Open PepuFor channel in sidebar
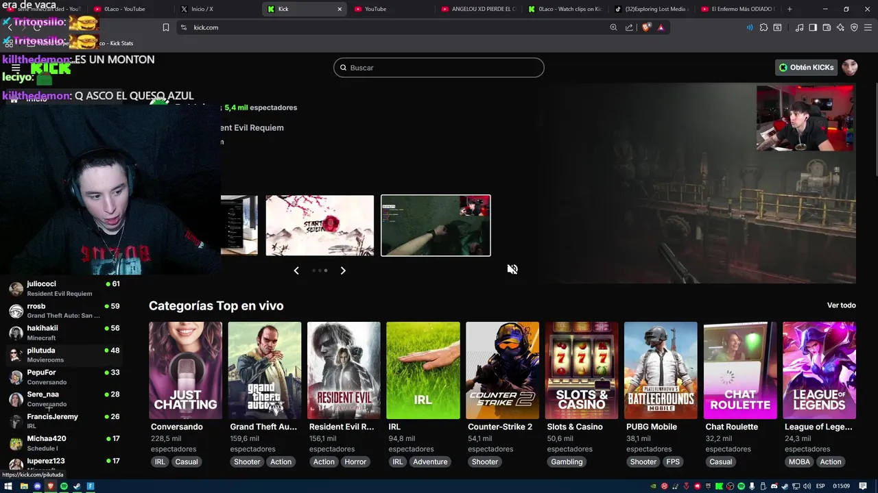The width and height of the screenshot is (878, 493). click(x=64, y=377)
